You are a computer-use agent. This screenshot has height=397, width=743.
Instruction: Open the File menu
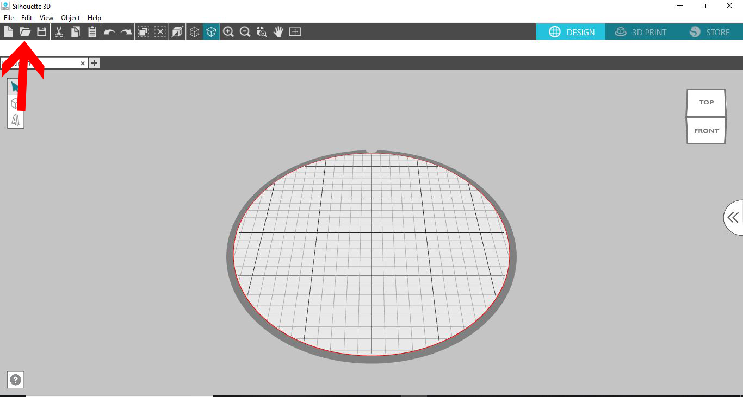(x=9, y=18)
